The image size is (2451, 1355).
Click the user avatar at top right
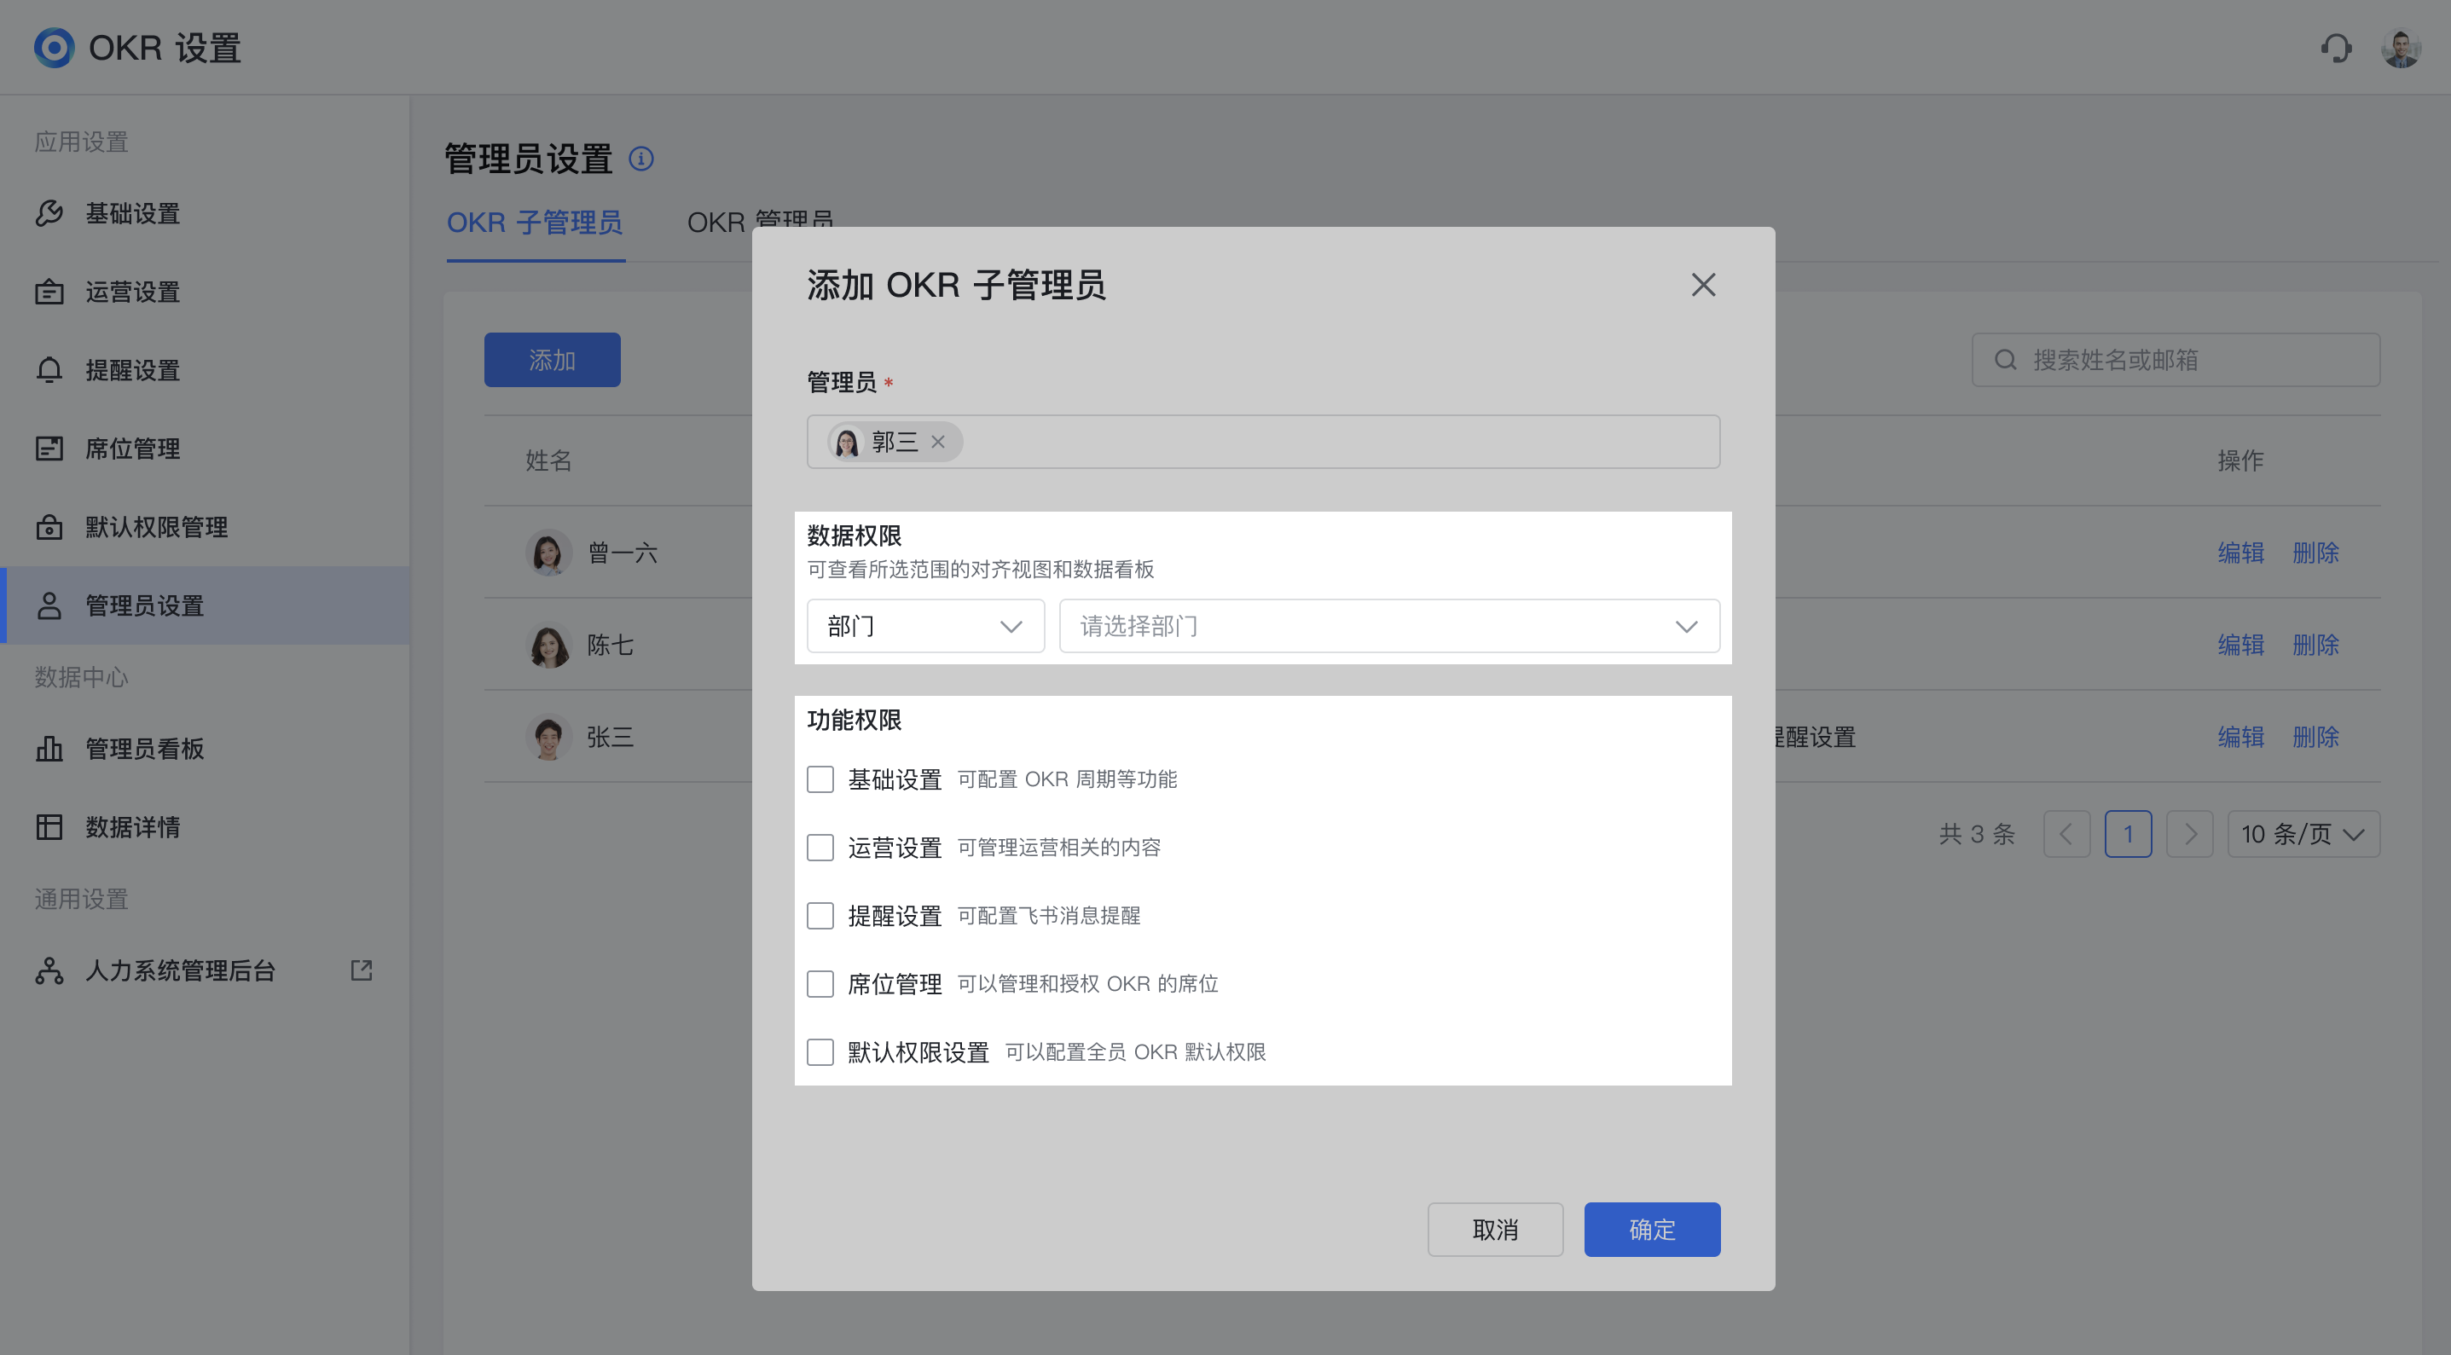click(x=2400, y=48)
